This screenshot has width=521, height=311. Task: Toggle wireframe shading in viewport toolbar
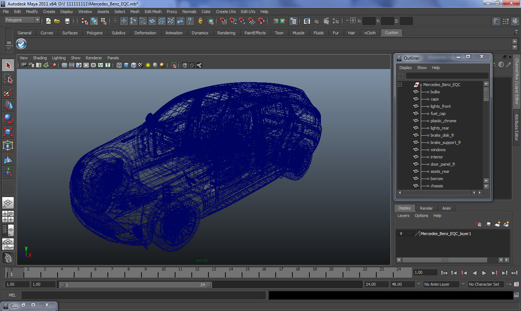click(x=119, y=65)
